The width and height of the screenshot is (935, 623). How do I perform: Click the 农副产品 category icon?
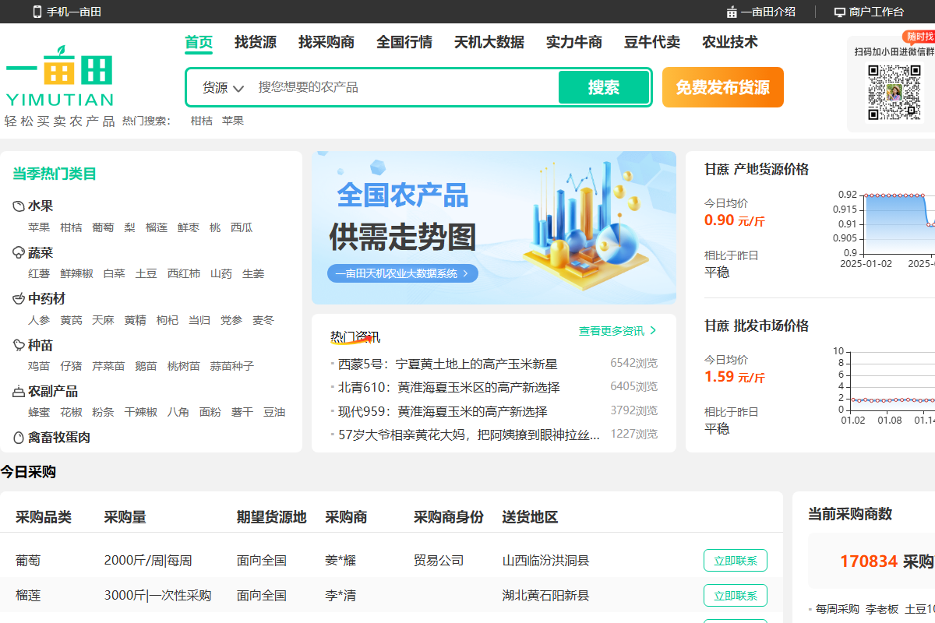[19, 392]
